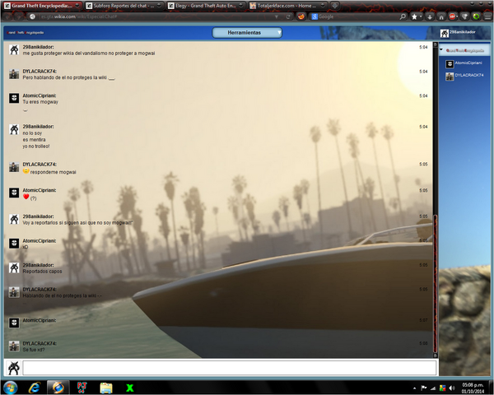The width and height of the screenshot is (494, 395).
Task: Click message 'Voy a reportarlos si siguen asi'
Action: (x=77, y=223)
